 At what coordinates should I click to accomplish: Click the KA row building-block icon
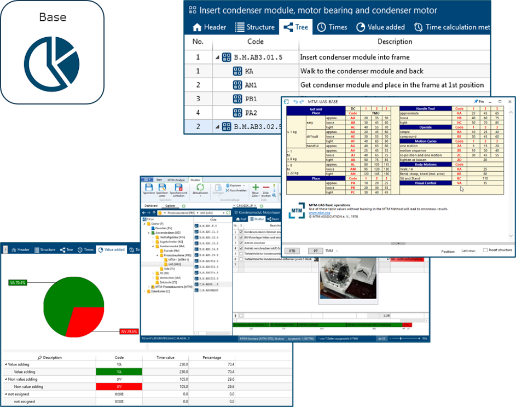[x=237, y=71]
